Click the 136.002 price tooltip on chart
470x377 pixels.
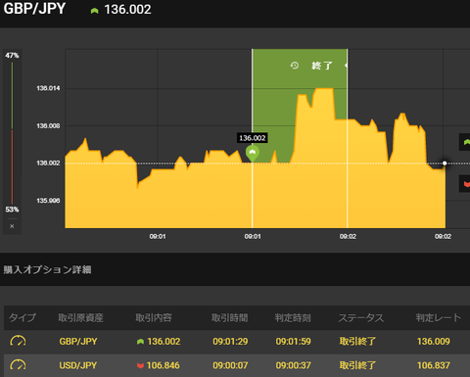(253, 138)
